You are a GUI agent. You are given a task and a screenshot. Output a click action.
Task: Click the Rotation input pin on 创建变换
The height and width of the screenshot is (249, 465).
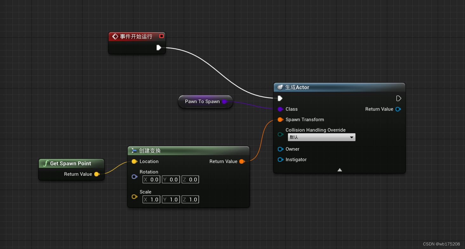coord(134,177)
